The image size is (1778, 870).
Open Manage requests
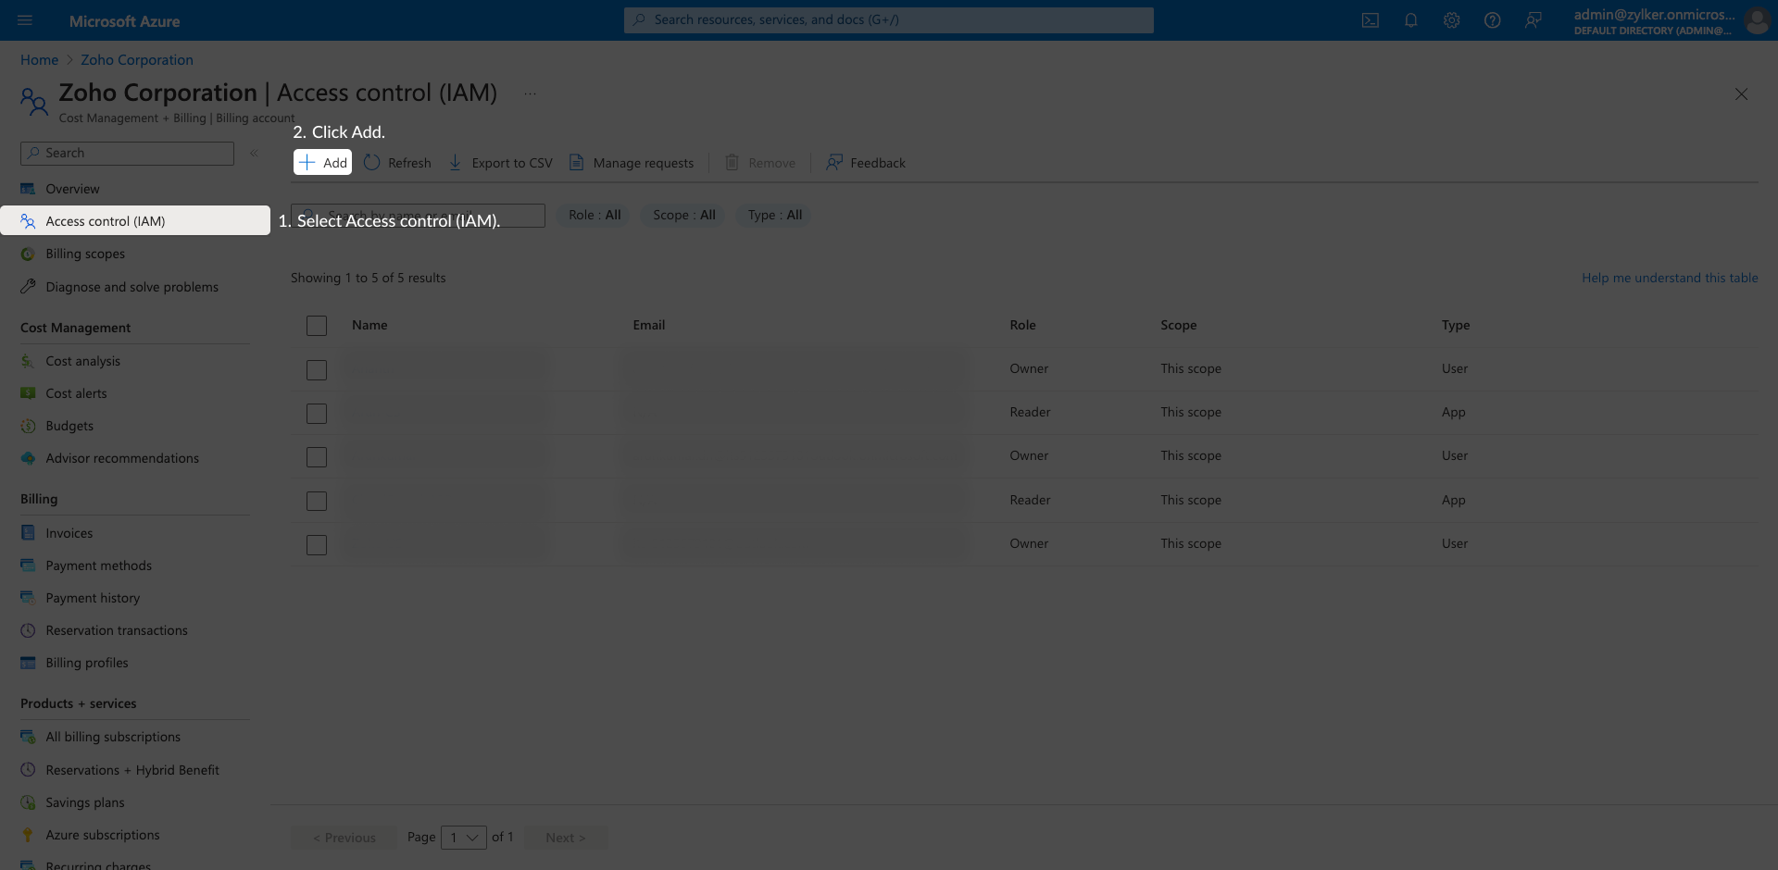[x=631, y=163]
